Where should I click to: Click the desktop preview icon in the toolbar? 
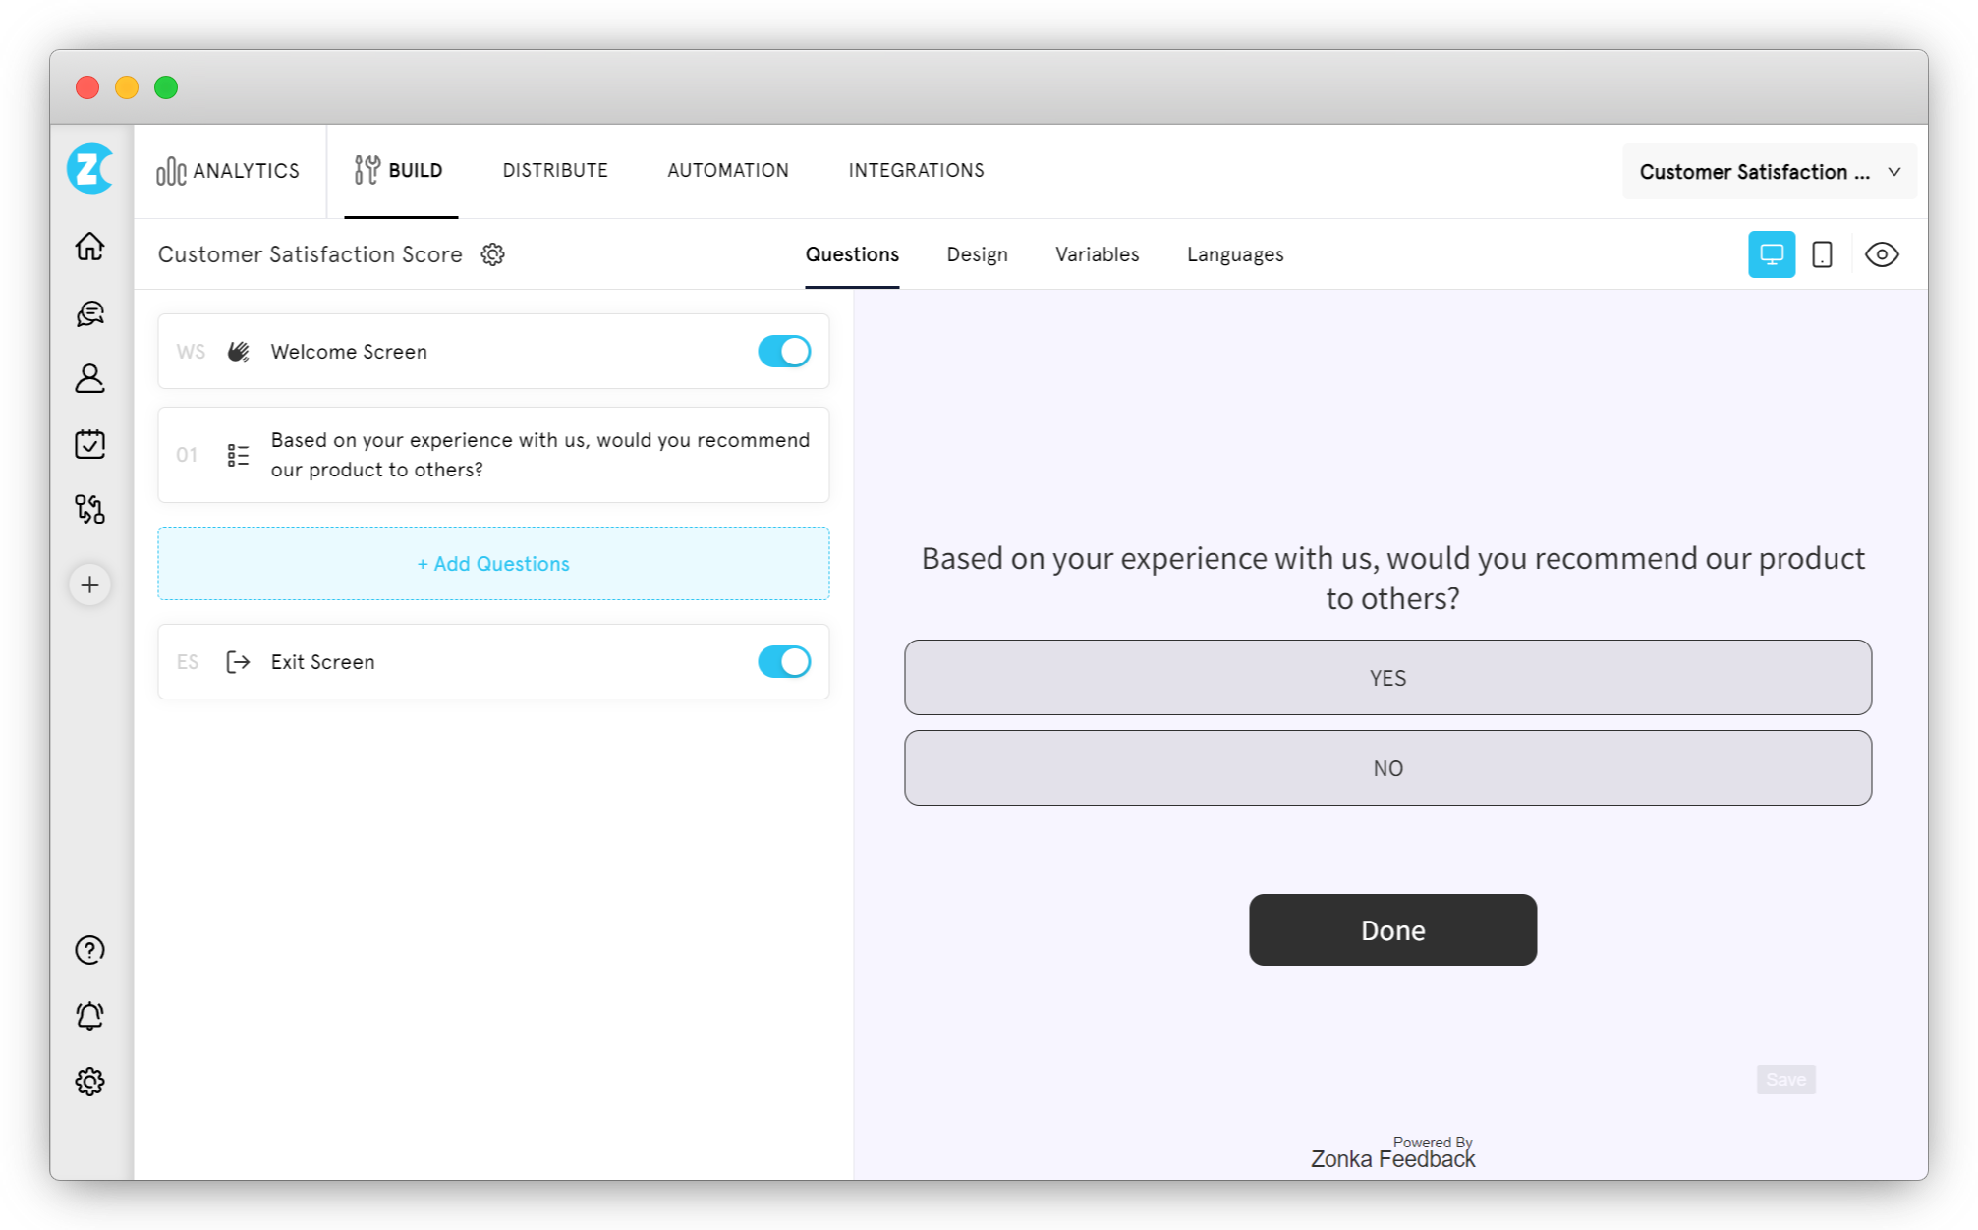(x=1773, y=255)
